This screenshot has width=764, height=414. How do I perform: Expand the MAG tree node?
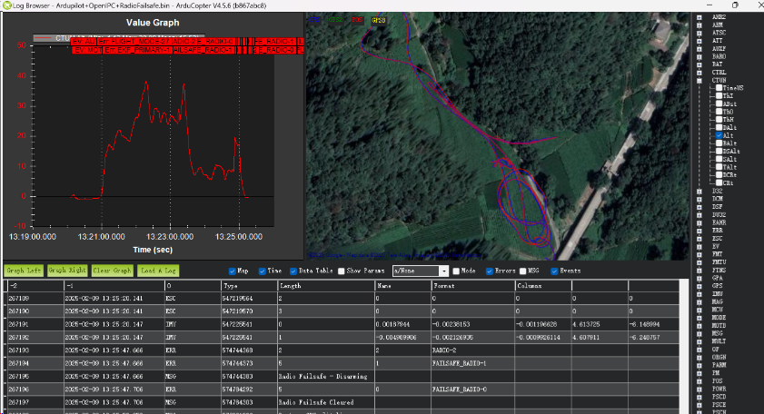(x=700, y=302)
